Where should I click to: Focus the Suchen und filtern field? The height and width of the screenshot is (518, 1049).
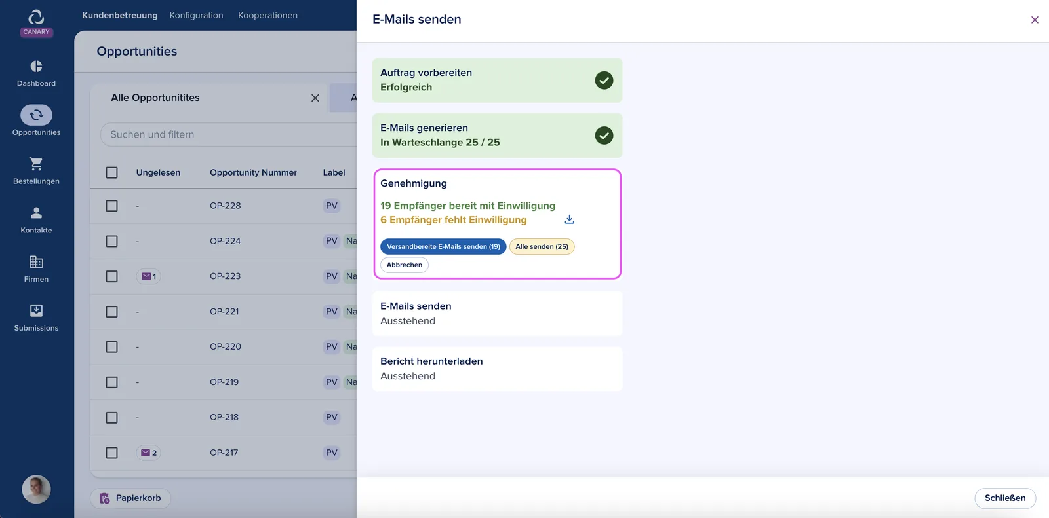tap(228, 134)
